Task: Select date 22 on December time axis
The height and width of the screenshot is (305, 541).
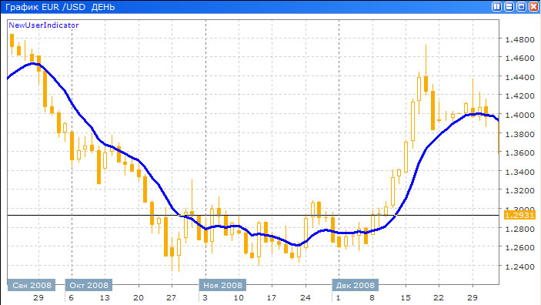Action: click(x=439, y=298)
